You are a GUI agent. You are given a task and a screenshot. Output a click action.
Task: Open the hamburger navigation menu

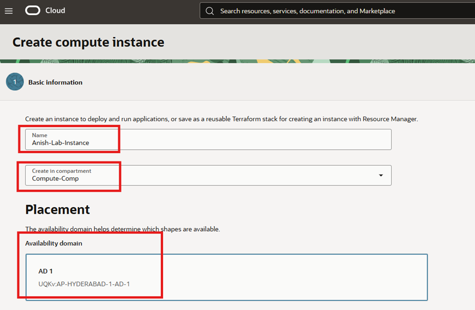[9, 11]
